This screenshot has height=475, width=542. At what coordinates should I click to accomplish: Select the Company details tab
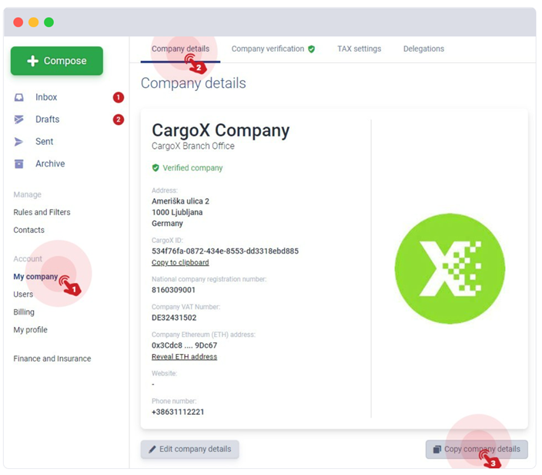pyautogui.click(x=180, y=49)
